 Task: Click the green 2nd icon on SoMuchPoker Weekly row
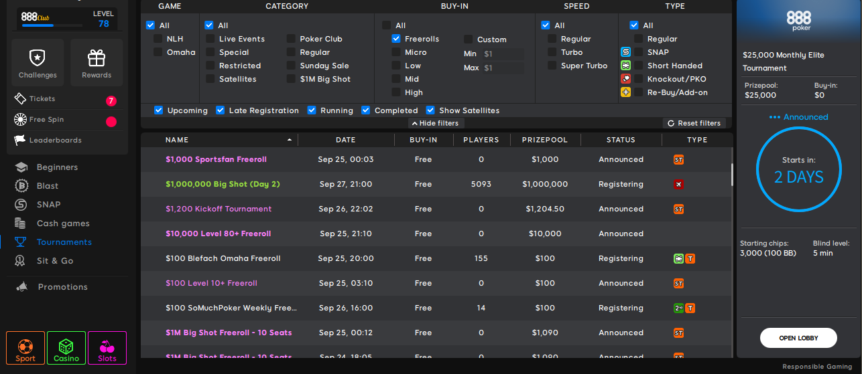(678, 308)
